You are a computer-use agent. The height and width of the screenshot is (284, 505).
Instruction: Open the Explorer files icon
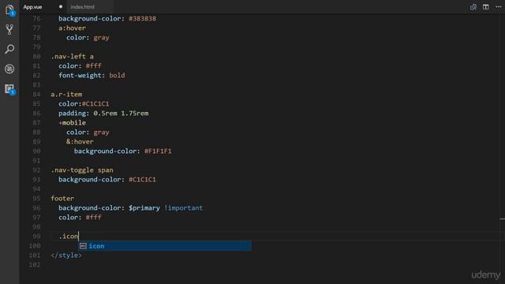coord(9,10)
